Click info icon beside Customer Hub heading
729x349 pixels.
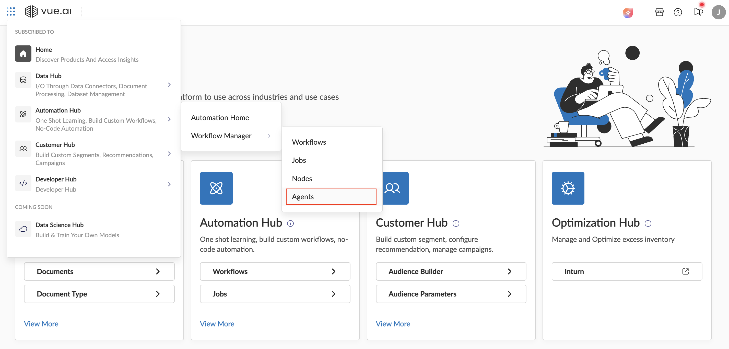[456, 223]
